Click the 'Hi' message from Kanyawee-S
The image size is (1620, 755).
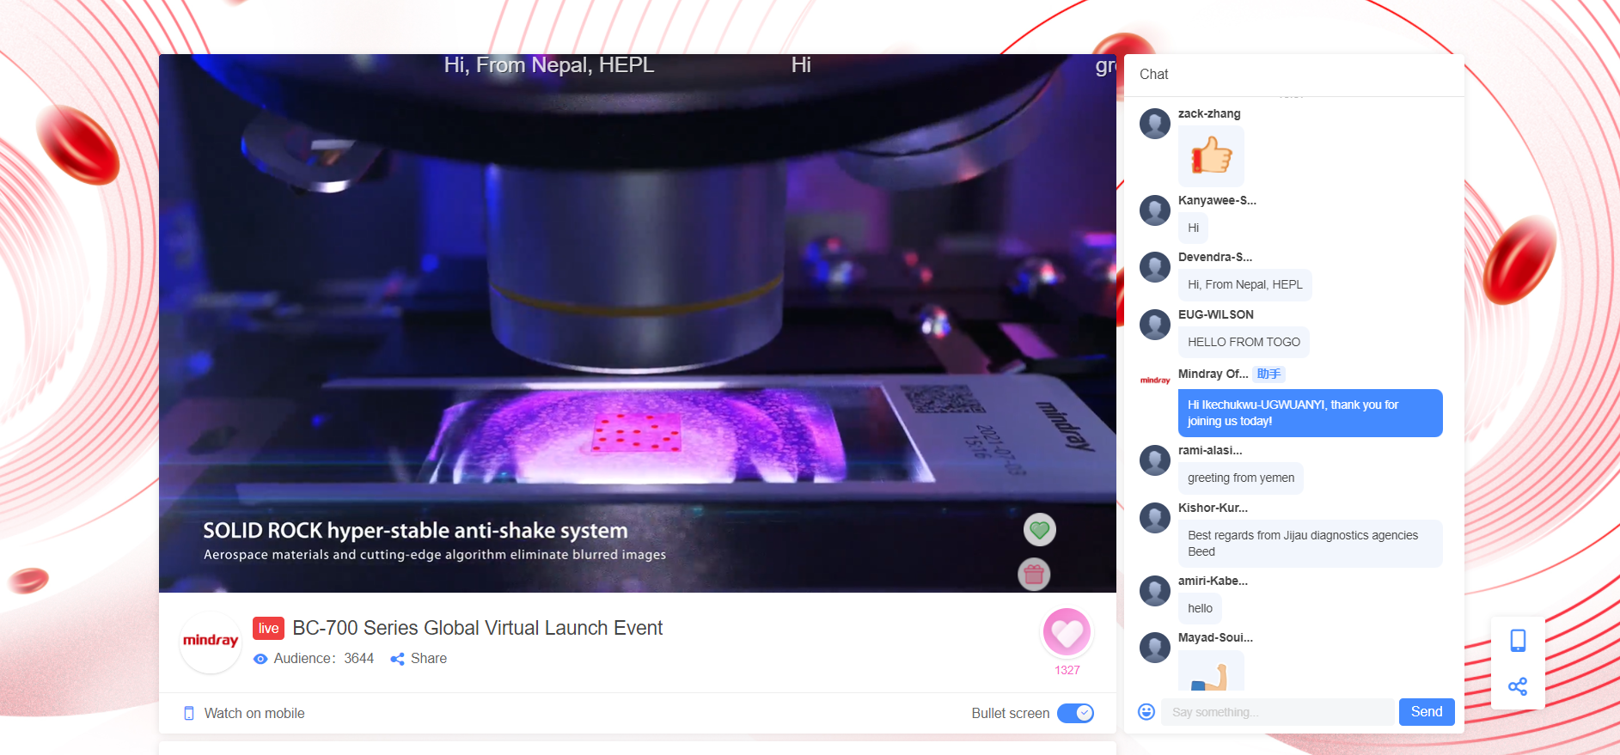1193,228
